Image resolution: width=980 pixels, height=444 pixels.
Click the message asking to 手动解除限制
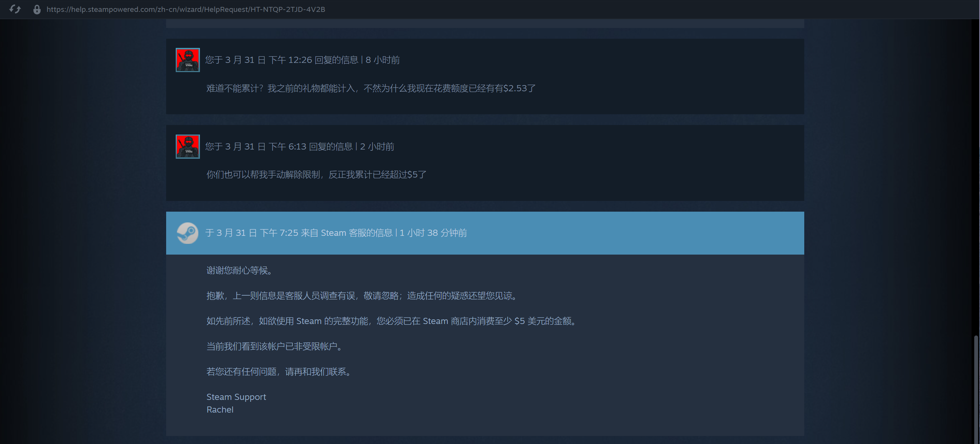(x=316, y=175)
